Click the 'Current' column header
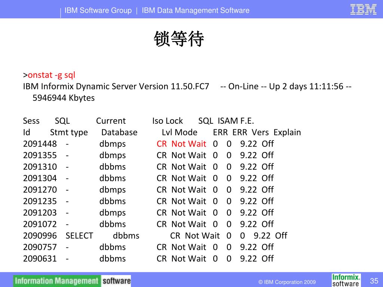 pos(111,121)
